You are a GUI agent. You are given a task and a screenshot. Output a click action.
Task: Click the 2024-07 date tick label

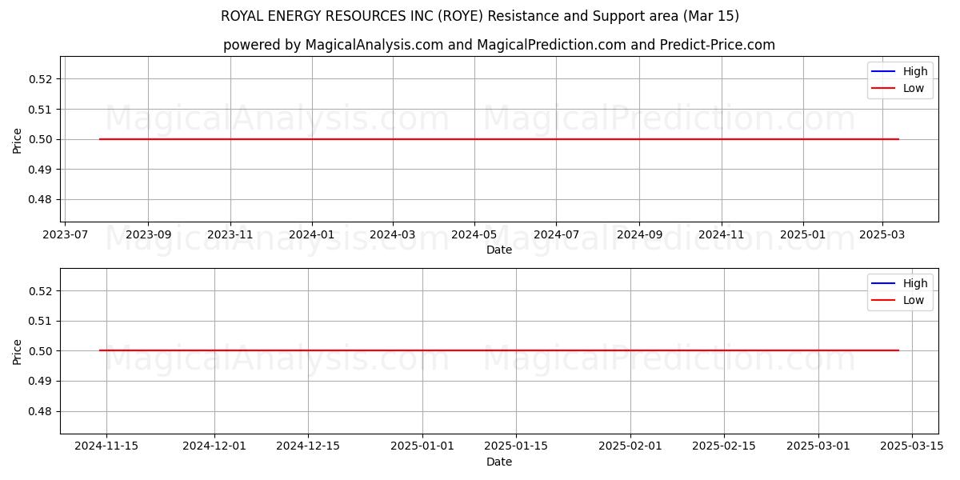pyautogui.click(x=556, y=234)
